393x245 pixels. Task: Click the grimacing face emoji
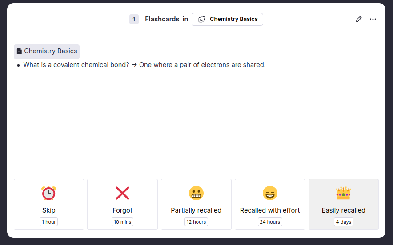click(196, 193)
